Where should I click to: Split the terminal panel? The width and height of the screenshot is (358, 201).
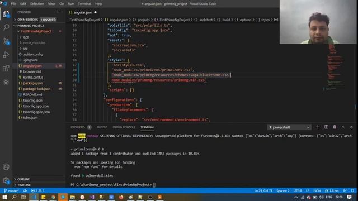click(x=326, y=127)
